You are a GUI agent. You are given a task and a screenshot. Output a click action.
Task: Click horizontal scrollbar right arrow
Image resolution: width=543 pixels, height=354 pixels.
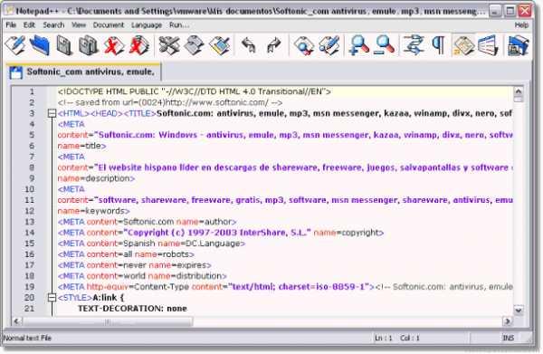pyautogui.click(x=508, y=321)
